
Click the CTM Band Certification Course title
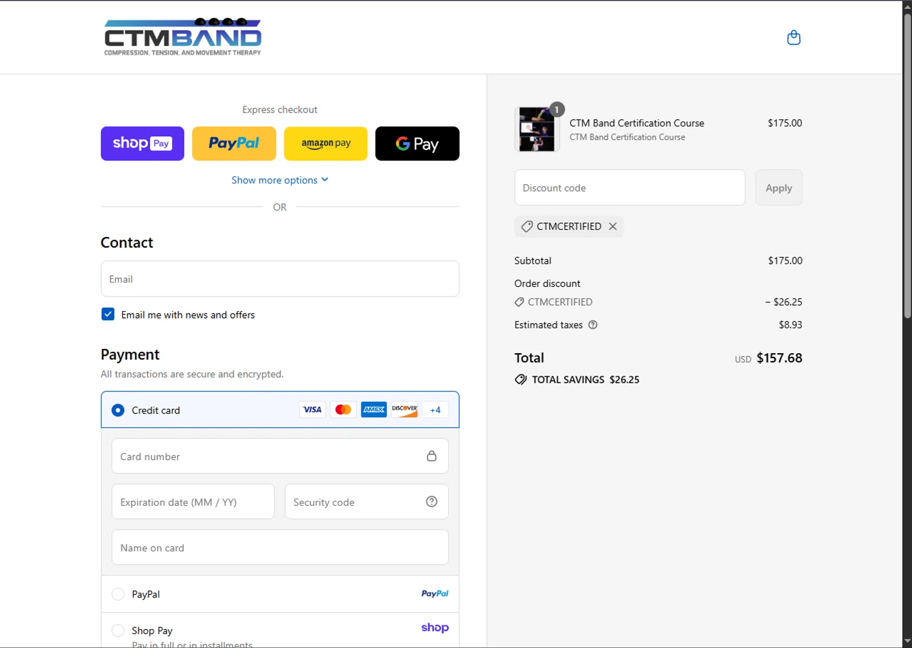[x=637, y=123]
